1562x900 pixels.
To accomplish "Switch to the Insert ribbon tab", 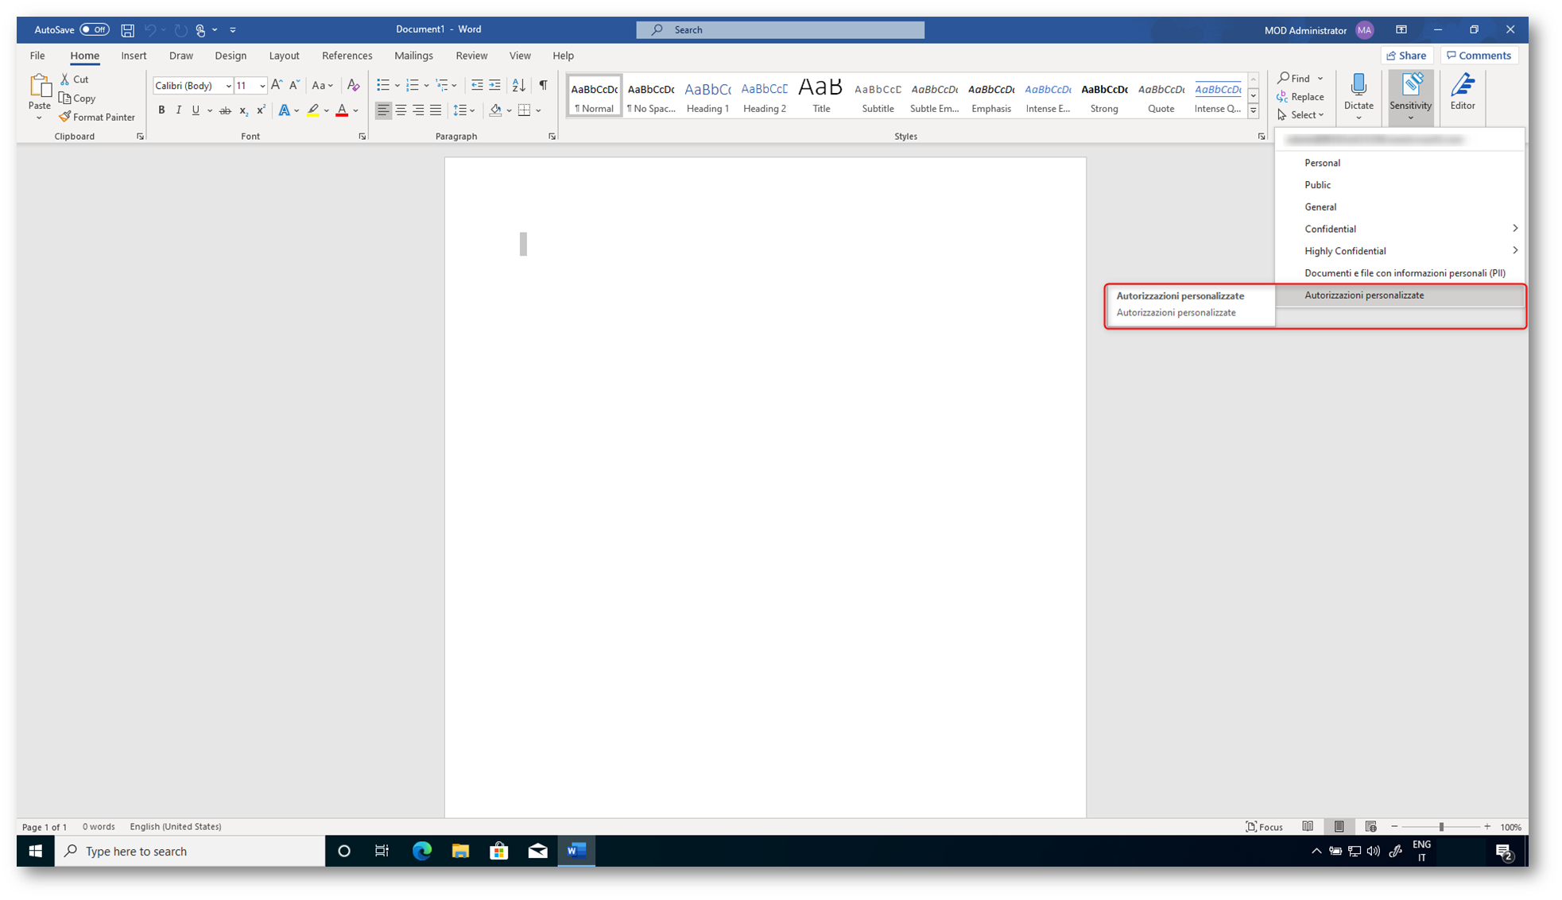I will 134,56.
